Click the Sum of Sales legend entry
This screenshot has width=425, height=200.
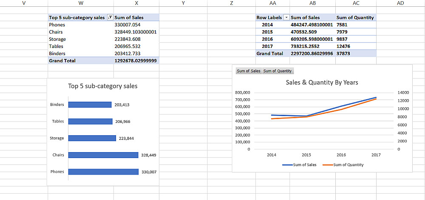point(299,164)
